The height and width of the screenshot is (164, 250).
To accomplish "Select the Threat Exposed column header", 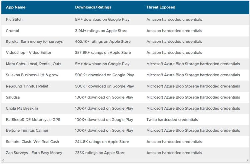I will pyautogui.click(x=161, y=7).
